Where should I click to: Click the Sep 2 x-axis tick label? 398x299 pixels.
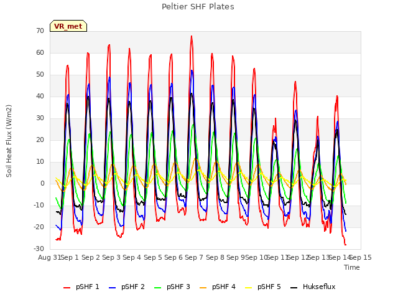[91, 257]
